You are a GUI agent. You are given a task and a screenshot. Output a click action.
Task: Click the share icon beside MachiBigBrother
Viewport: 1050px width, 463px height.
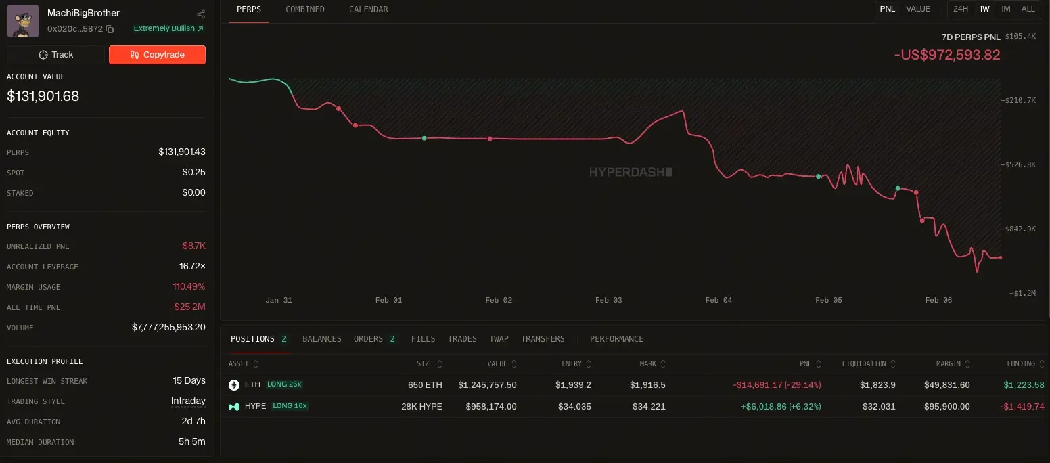point(201,14)
